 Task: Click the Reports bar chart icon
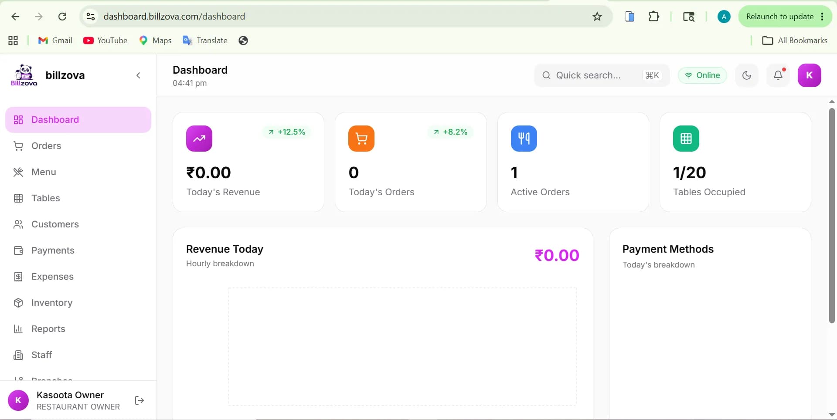(x=18, y=329)
